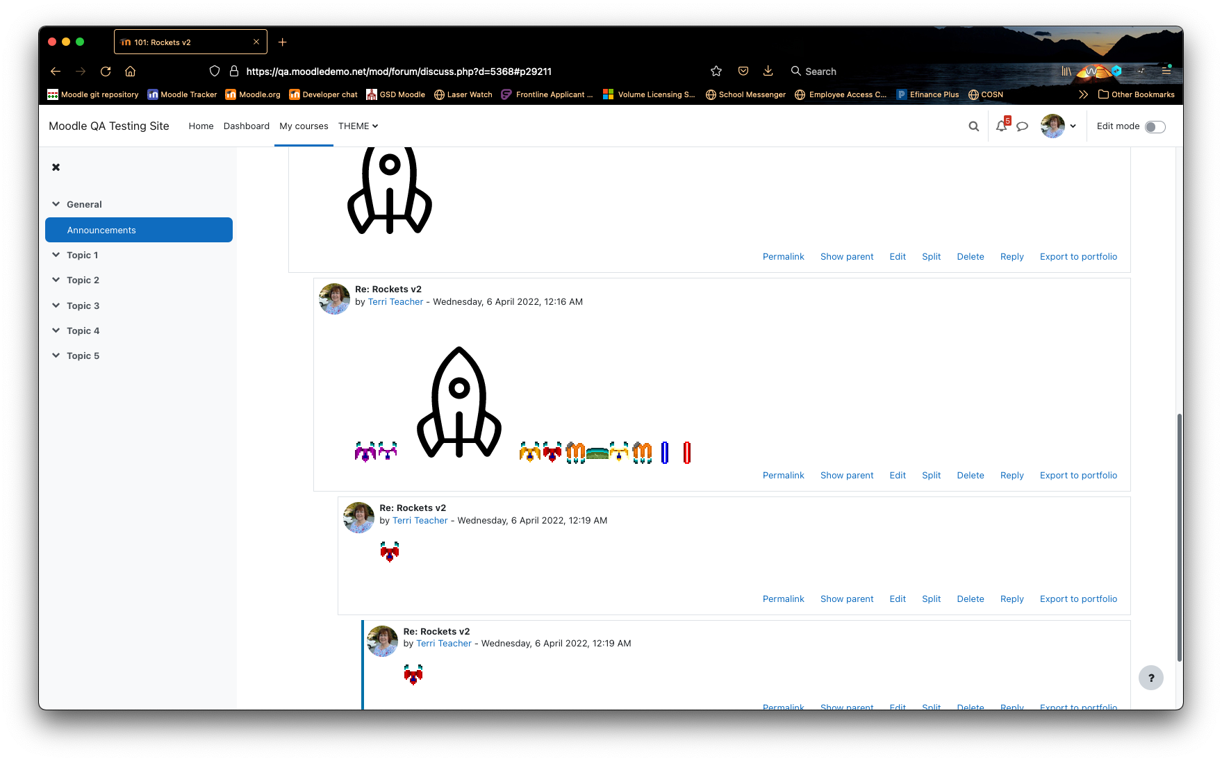Save the page to Pocket icon
The width and height of the screenshot is (1222, 761).
coord(743,71)
